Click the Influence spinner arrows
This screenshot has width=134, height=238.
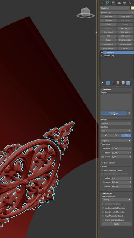[130, 149]
